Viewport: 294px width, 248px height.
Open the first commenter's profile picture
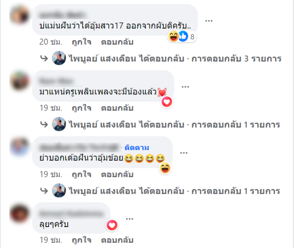(x=20, y=15)
